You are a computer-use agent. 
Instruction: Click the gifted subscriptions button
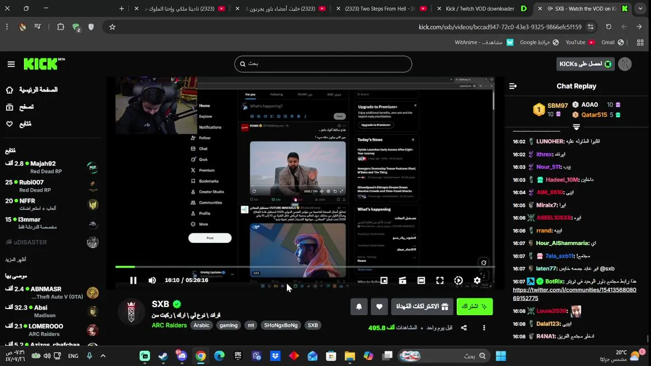point(422,307)
